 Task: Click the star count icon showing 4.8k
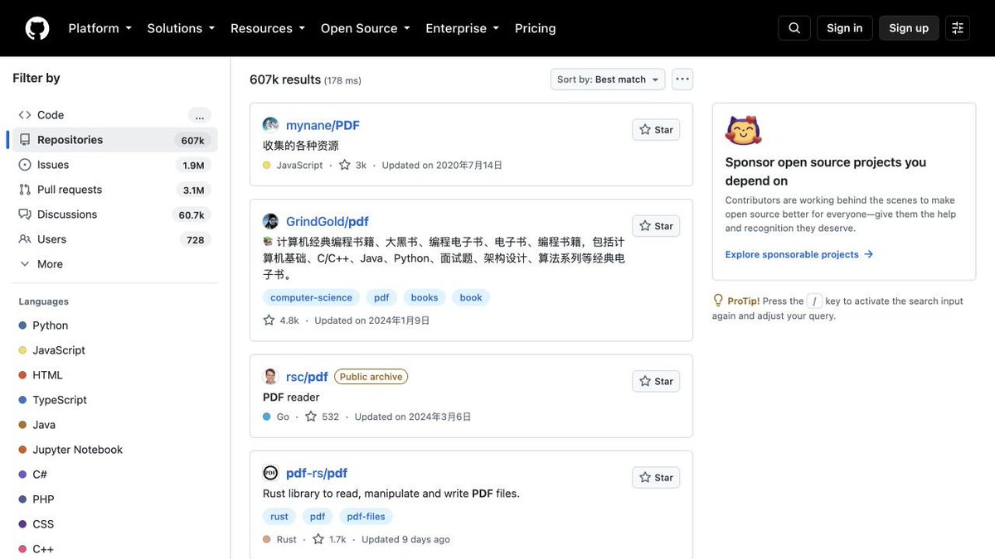269,320
